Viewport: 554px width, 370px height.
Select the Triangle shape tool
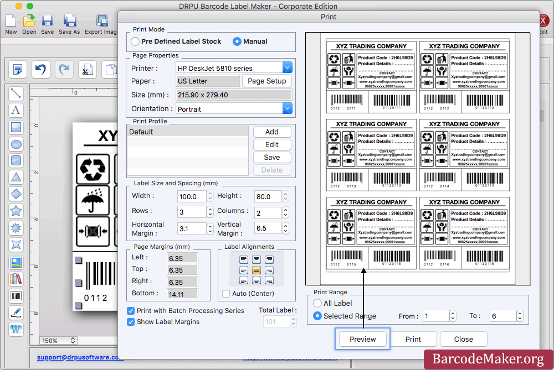click(x=16, y=177)
